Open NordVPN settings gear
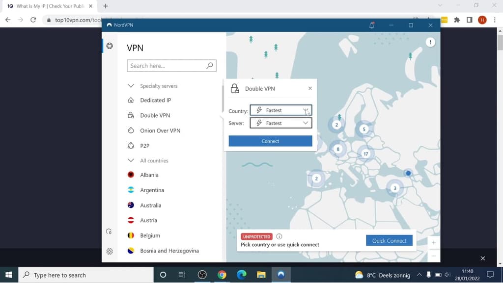The height and width of the screenshot is (283, 503). point(110,251)
